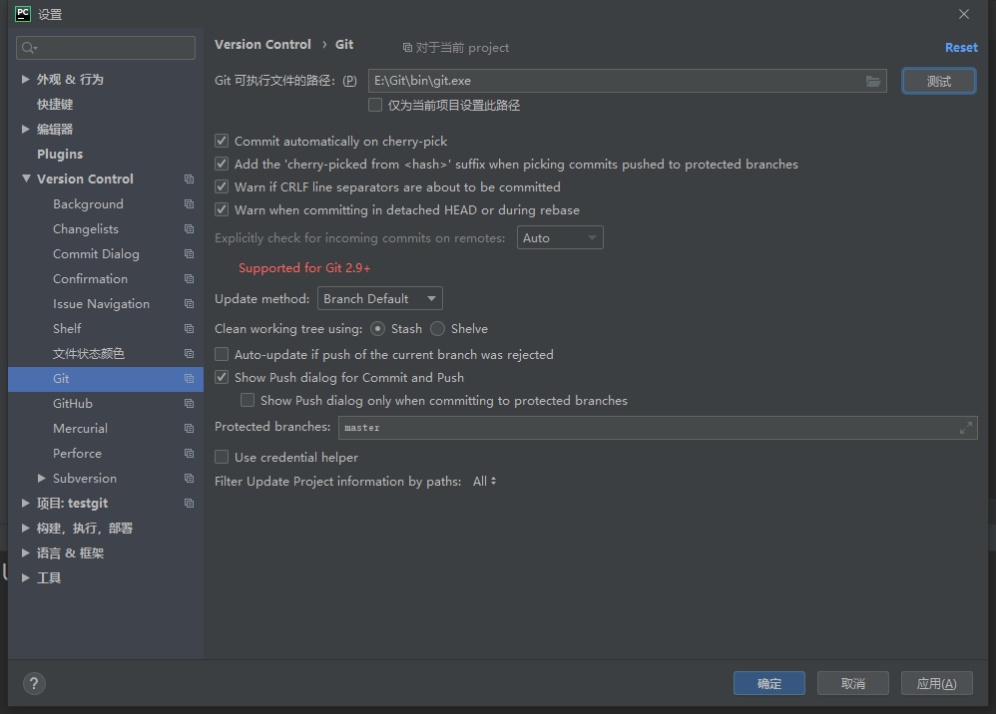Click the expand icon in Protected branches field
This screenshot has height=714, width=996.
[x=965, y=428]
